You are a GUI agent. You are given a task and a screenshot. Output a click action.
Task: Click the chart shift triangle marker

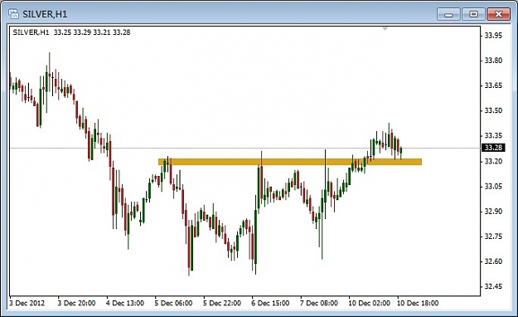385,29
